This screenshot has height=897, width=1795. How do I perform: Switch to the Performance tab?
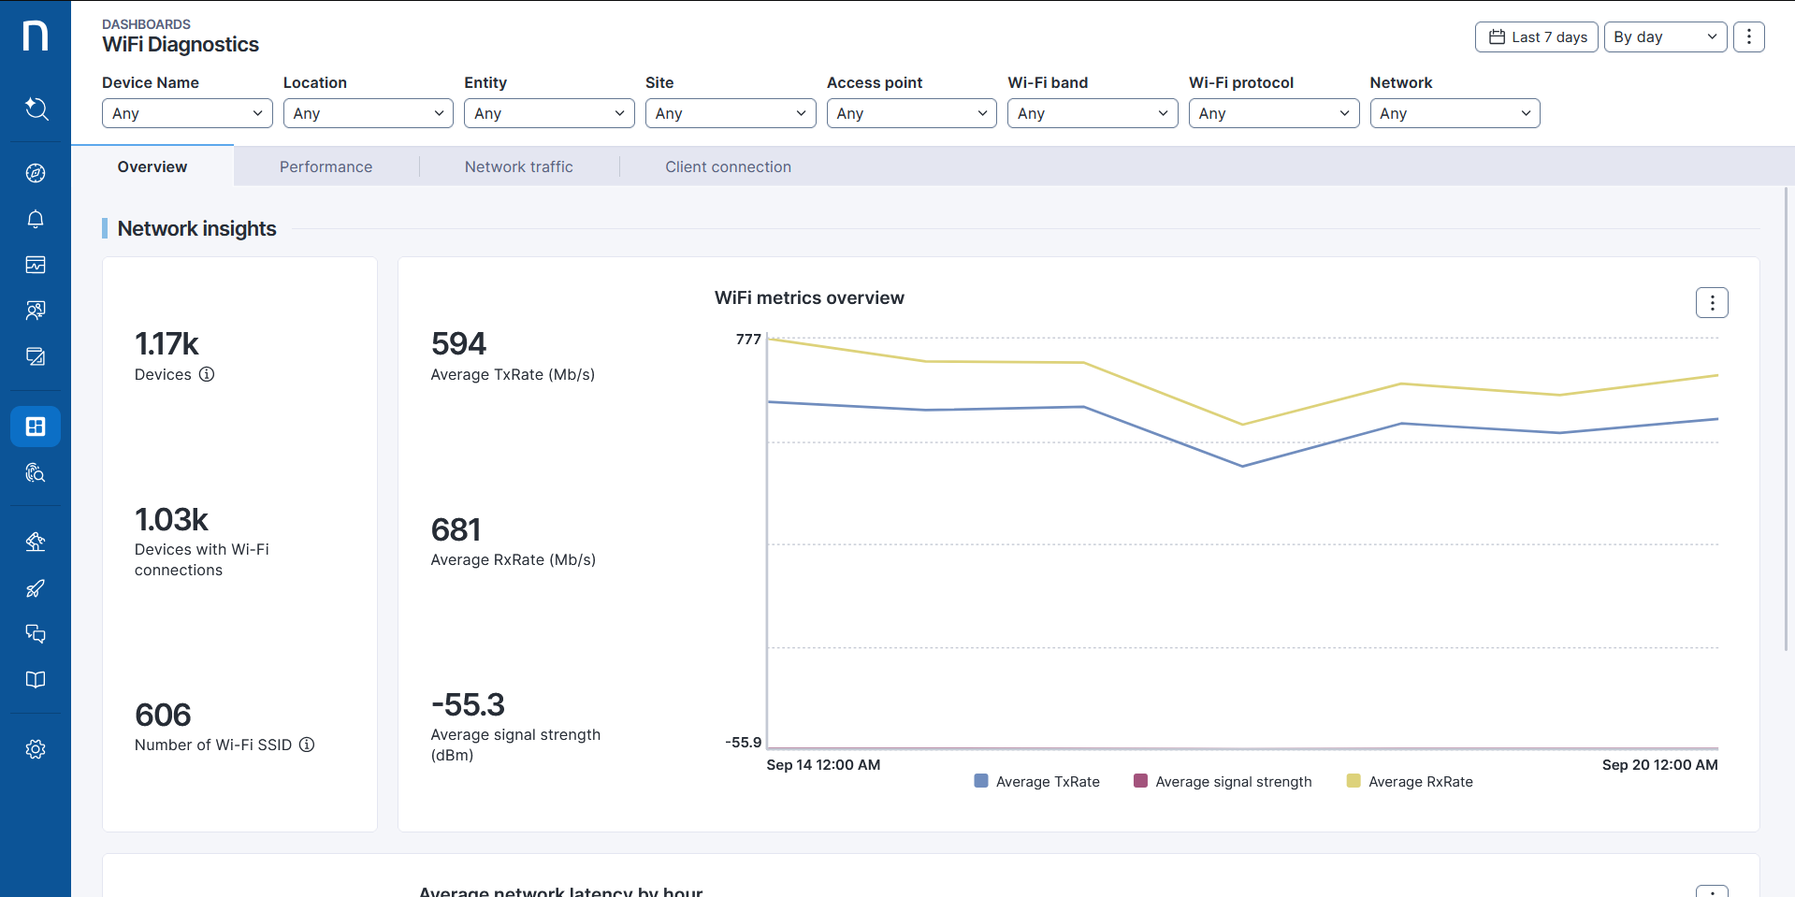pos(326,166)
